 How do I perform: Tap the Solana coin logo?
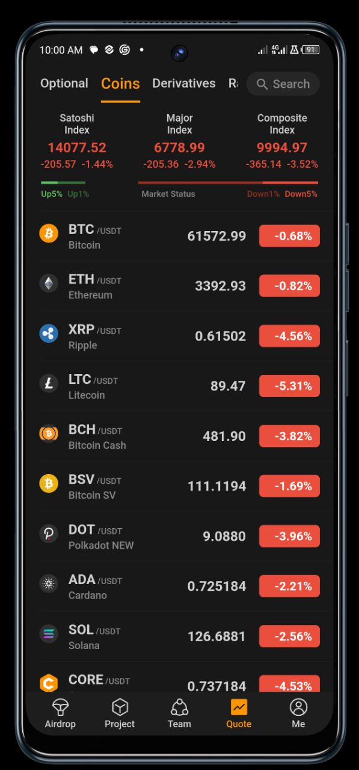(x=49, y=633)
